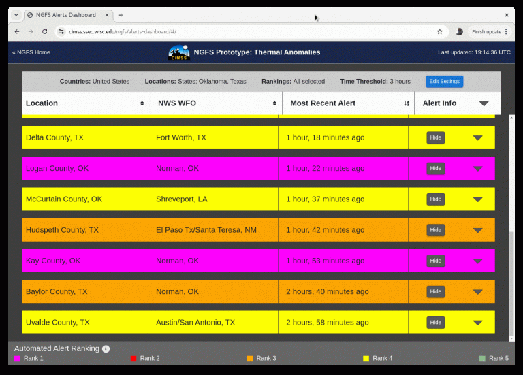Image resolution: width=523 pixels, height=375 pixels.
Task: Click the browser reload icon
Action: pyautogui.click(x=45, y=31)
